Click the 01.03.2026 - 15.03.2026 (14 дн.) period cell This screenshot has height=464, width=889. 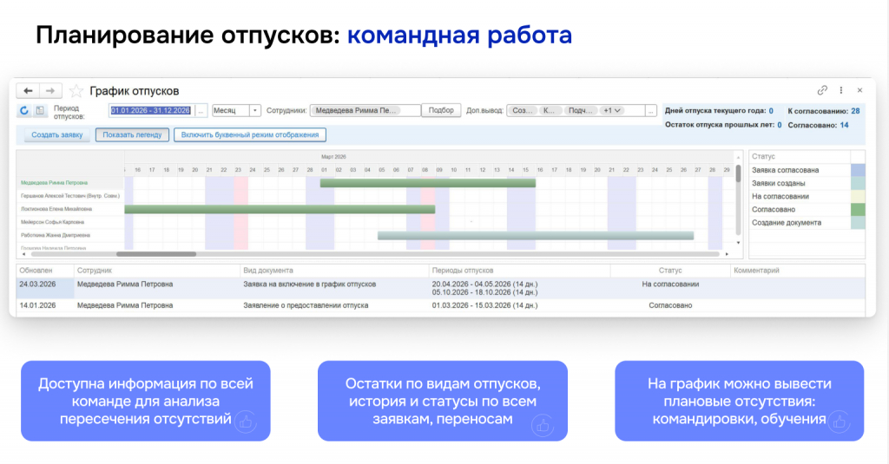[x=484, y=305]
